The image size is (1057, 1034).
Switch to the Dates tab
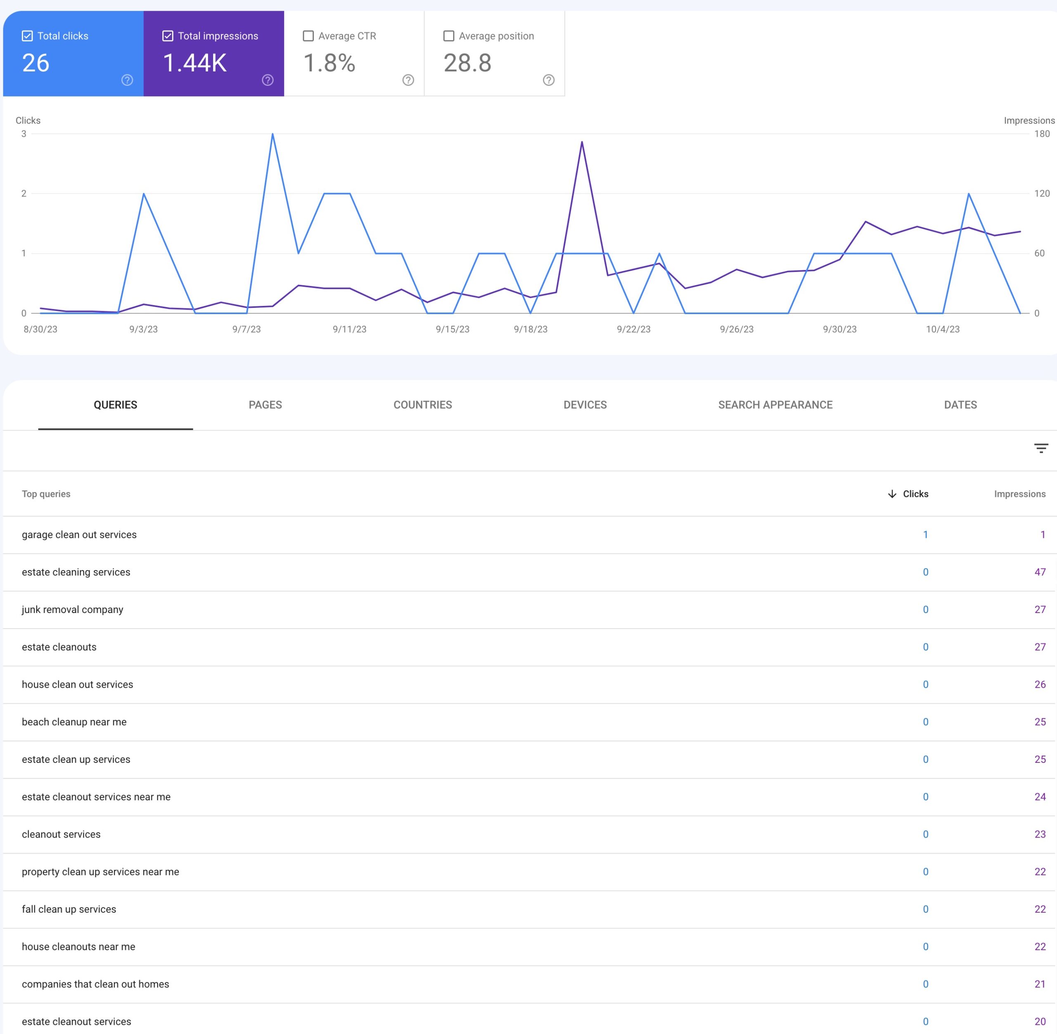click(x=960, y=405)
